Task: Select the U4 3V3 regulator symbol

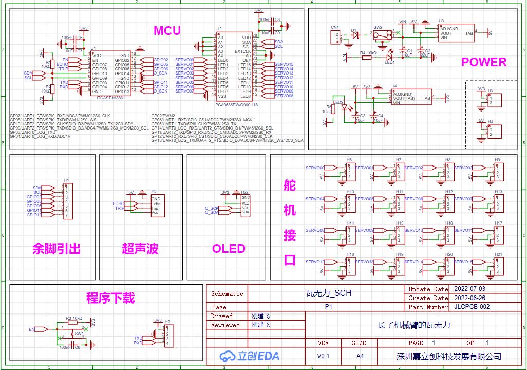Action: pyautogui.click(x=412, y=97)
